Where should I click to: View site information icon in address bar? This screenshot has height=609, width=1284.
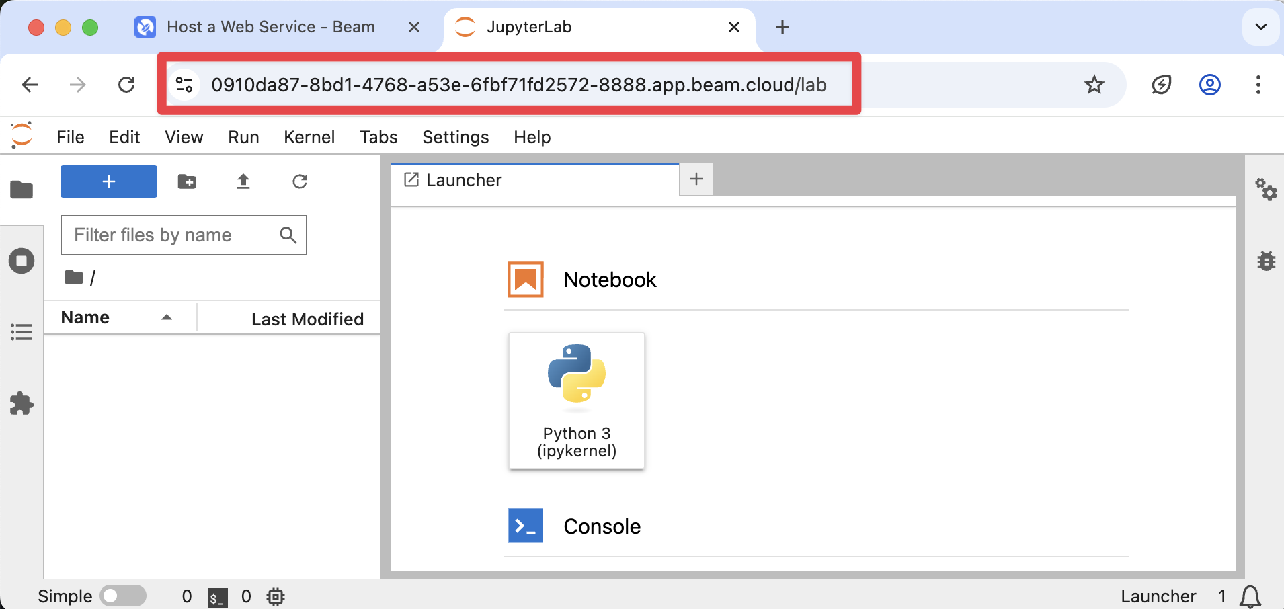[x=184, y=85]
